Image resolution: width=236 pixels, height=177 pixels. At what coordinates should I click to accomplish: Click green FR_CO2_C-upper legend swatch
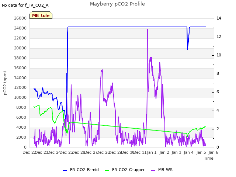[x=107, y=170]
